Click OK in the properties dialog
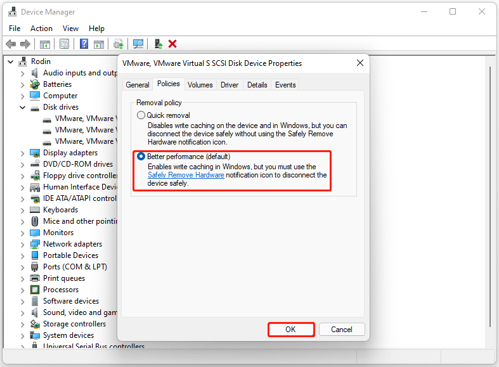 click(x=291, y=330)
